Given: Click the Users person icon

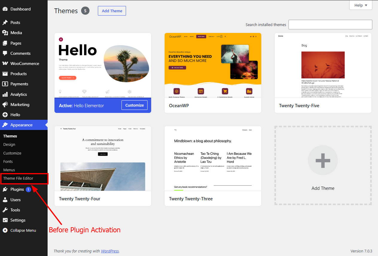Looking at the screenshot, I should tap(5, 200).
